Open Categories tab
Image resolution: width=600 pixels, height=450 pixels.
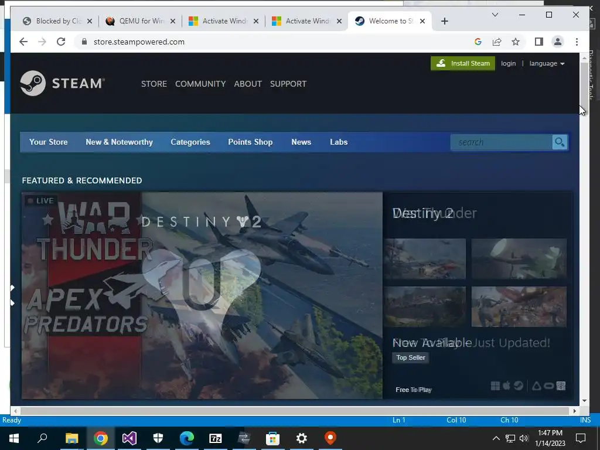coord(190,142)
